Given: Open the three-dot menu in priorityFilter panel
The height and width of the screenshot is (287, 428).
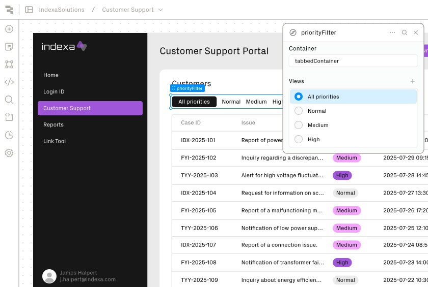Looking at the screenshot, I should [392, 33].
